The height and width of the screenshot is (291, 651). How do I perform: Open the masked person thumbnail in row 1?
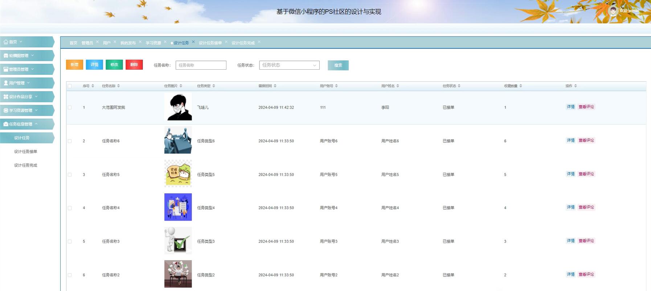[178, 107]
